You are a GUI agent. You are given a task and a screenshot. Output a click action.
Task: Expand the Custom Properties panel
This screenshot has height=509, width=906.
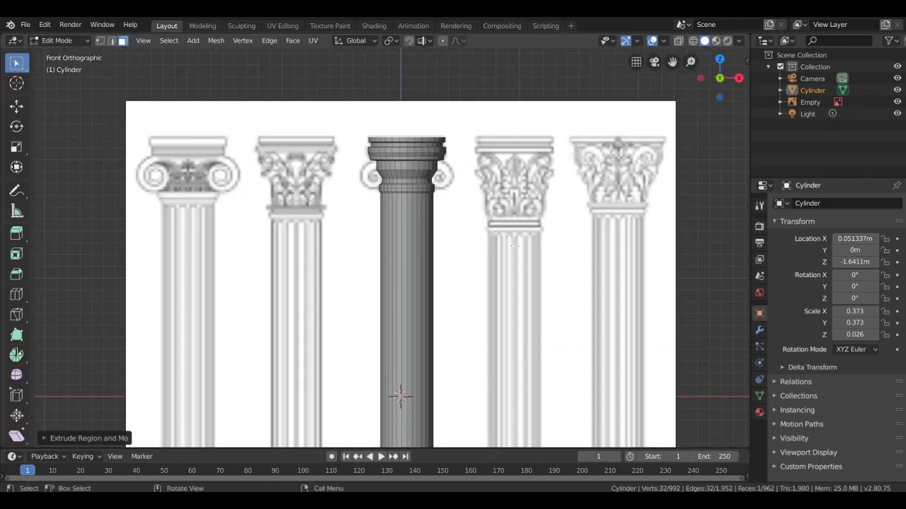click(811, 467)
